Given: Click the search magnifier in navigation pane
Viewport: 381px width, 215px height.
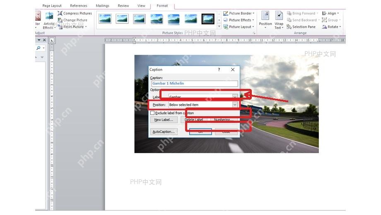Looking at the screenshot, I should coord(39,48).
